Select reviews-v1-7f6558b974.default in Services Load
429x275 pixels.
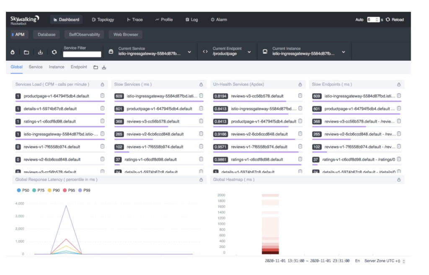coord(52,147)
